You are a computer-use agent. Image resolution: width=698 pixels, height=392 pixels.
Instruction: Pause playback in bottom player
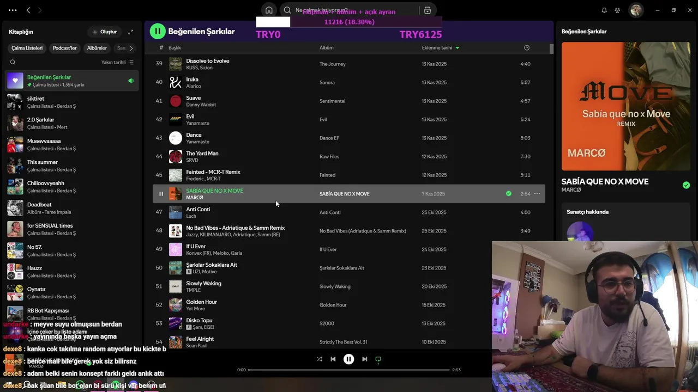click(x=348, y=359)
